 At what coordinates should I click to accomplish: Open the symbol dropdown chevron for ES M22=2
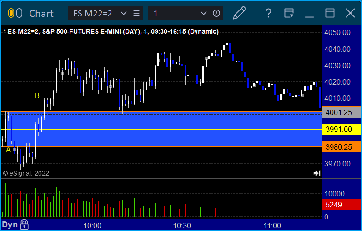pyautogui.click(x=124, y=13)
